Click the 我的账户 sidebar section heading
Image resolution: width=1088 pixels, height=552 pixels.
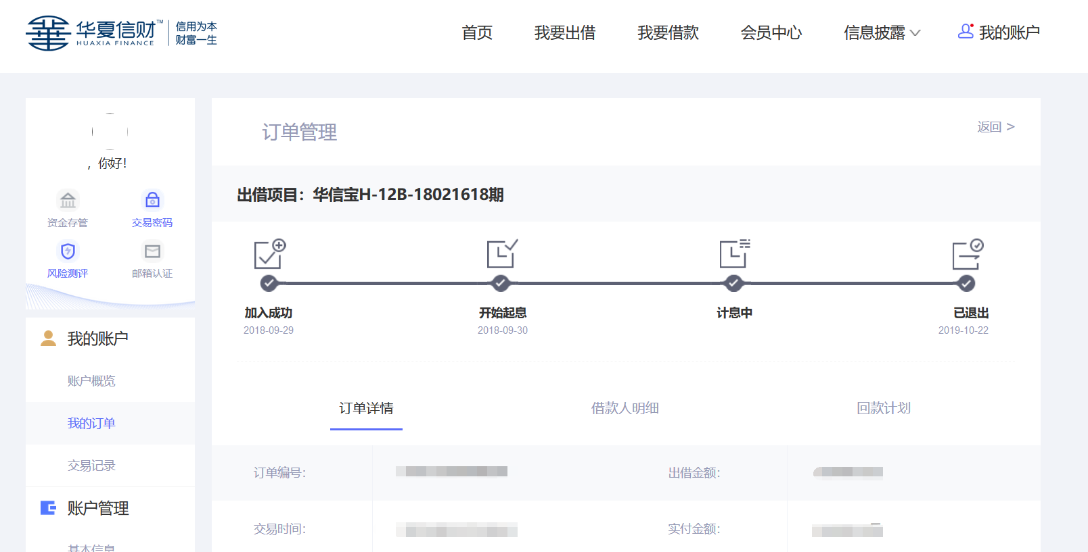click(x=98, y=338)
